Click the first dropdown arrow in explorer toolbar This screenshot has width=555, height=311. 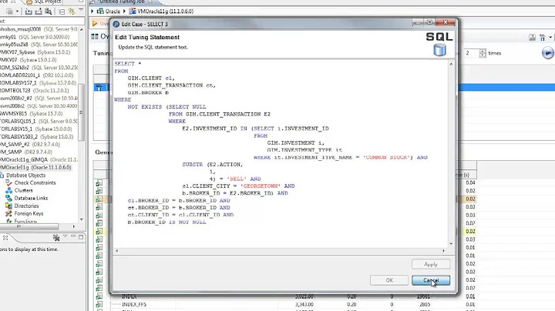pos(17,12)
